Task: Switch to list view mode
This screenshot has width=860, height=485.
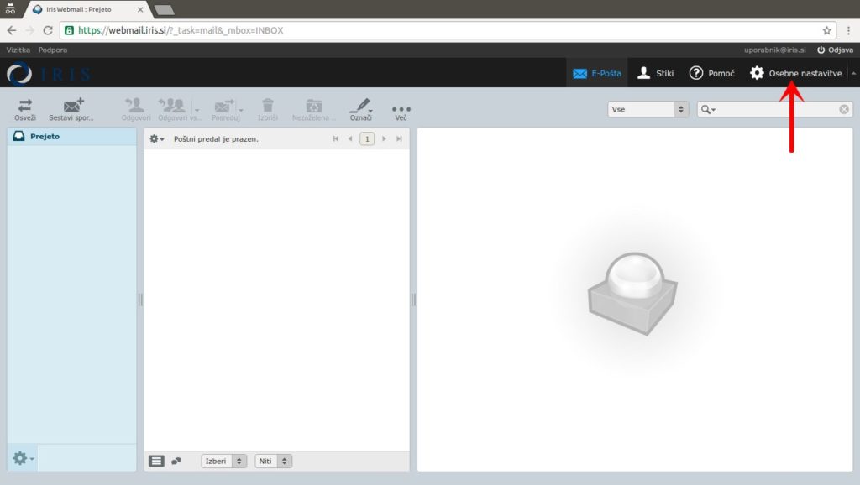Action: pos(156,461)
